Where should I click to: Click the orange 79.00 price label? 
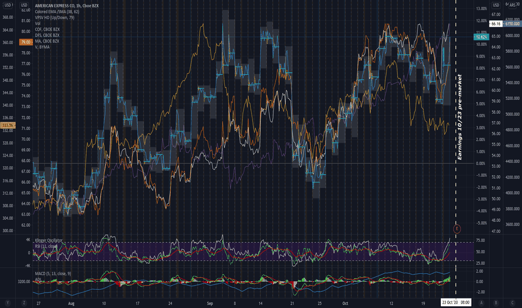(x=26, y=42)
